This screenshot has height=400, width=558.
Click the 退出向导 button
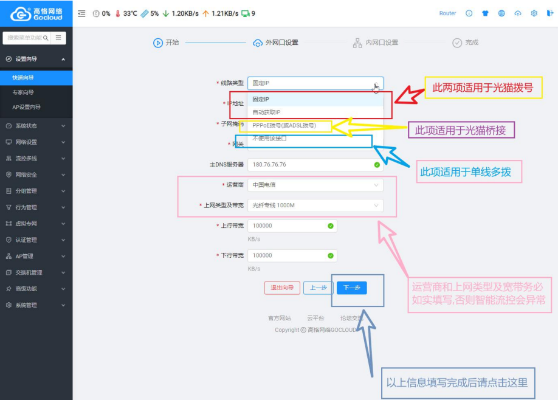tap(282, 288)
